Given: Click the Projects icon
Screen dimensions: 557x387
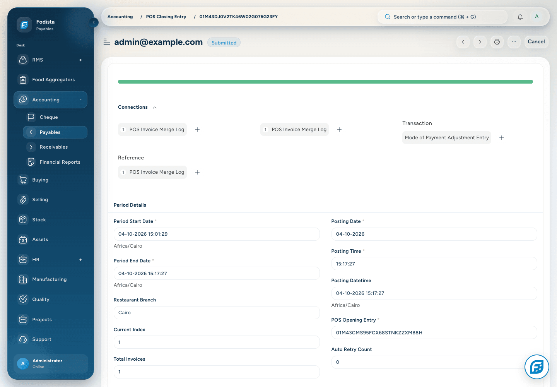Looking at the screenshot, I should 23,320.
